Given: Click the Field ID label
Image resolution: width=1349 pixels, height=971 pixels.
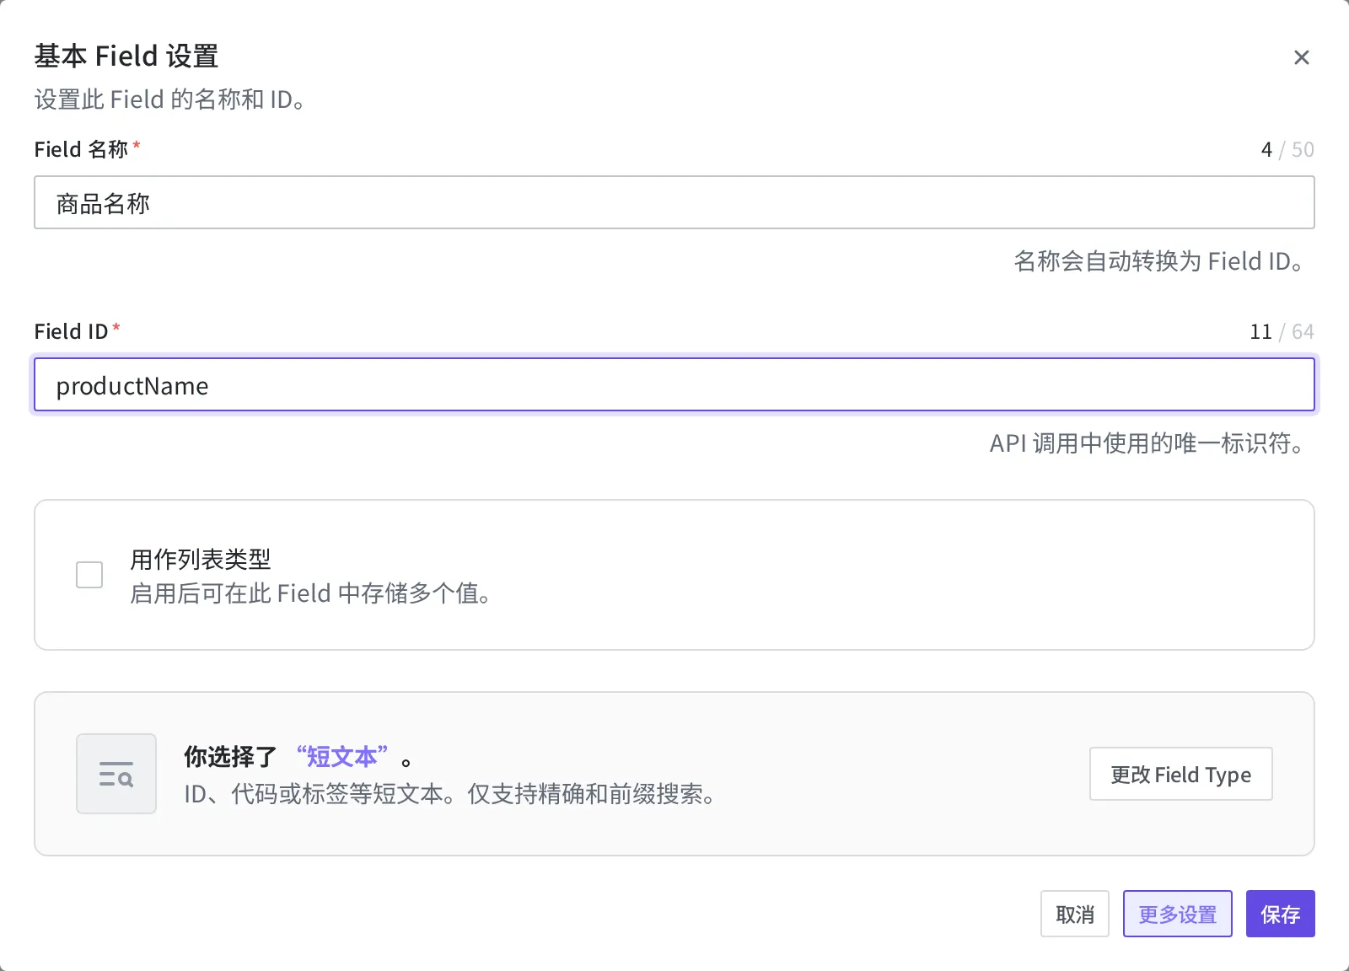Looking at the screenshot, I should tap(72, 331).
